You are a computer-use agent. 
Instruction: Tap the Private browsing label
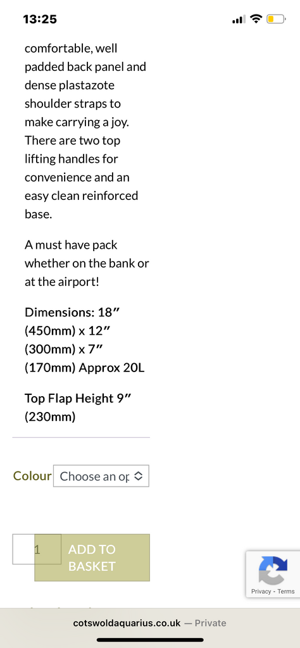point(210,623)
